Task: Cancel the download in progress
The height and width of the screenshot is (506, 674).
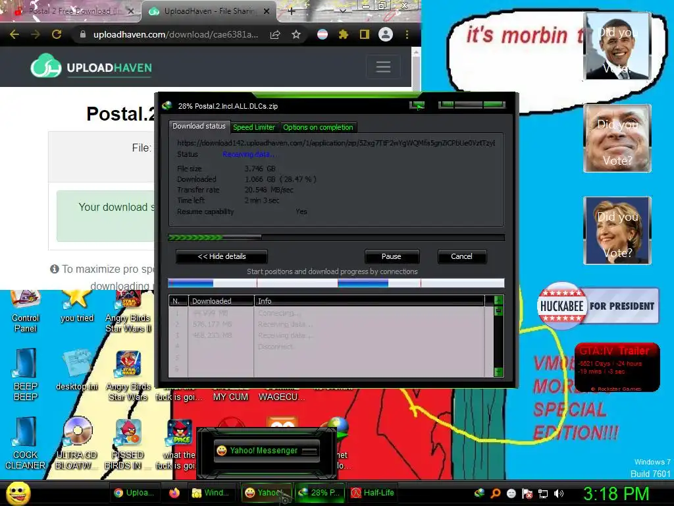Action: click(461, 256)
